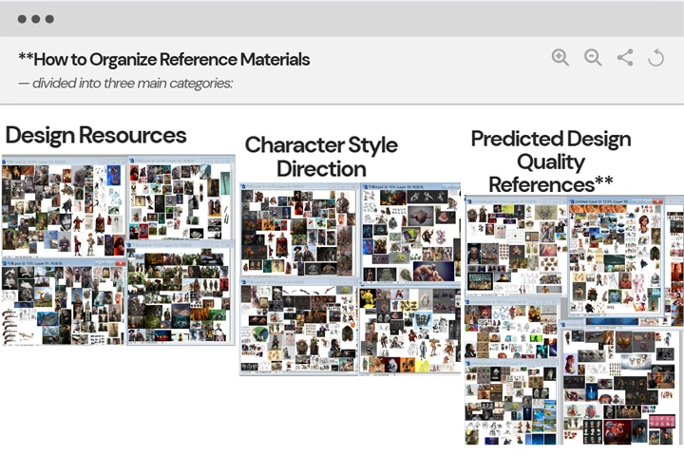Viewport: 684px width, 456px height.
Task: Click the zoom in magnifier icon
Action: 560,58
